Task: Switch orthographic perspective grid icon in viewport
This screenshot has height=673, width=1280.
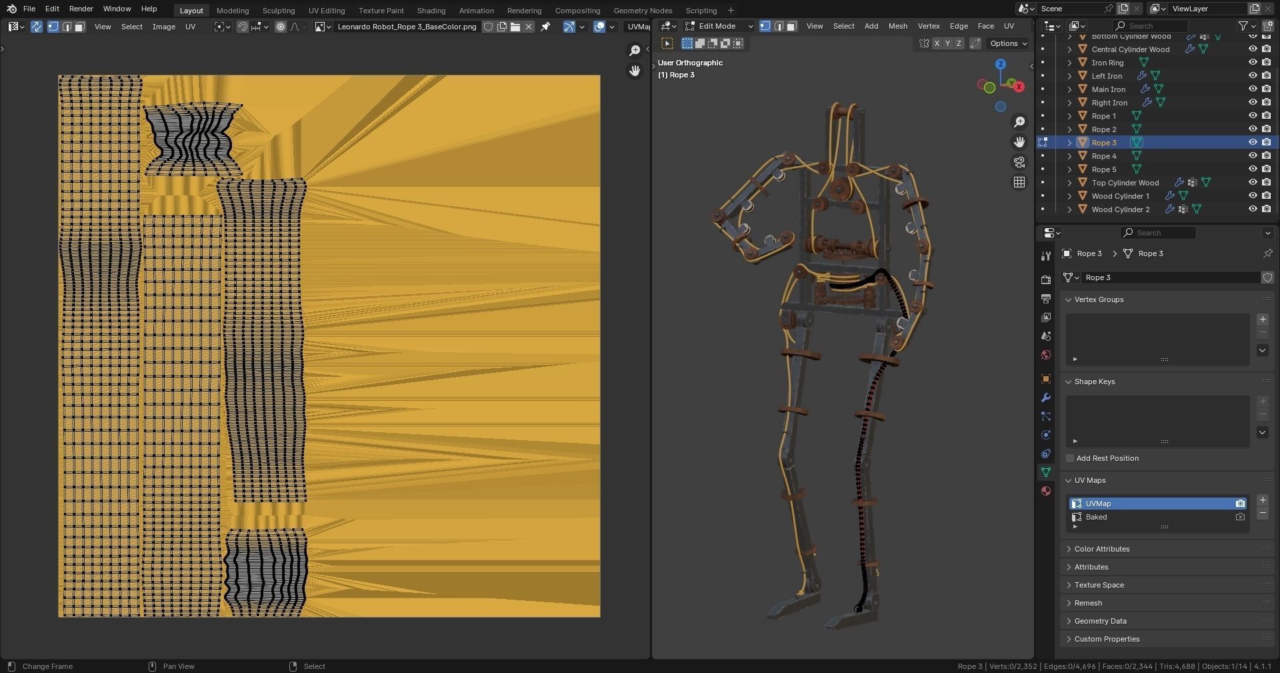Action: click(1019, 182)
